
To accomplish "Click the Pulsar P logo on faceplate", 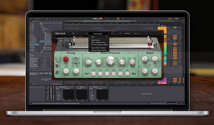I will click(x=57, y=72).
